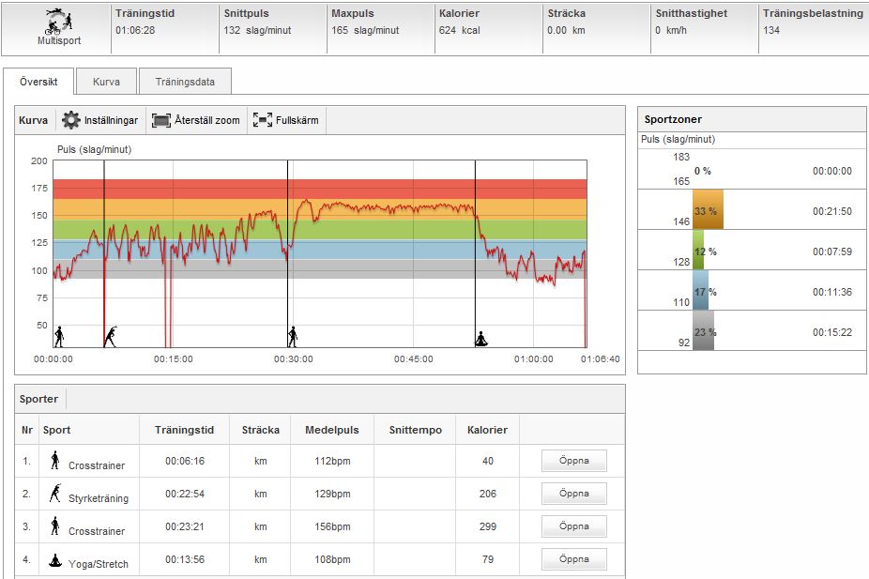Viewport: 869px width, 579px height.
Task: Click the Återställ zoom icon
Action: (x=160, y=120)
